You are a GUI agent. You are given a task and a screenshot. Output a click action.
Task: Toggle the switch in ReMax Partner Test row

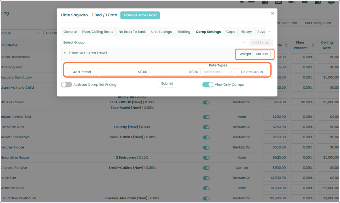point(206,117)
